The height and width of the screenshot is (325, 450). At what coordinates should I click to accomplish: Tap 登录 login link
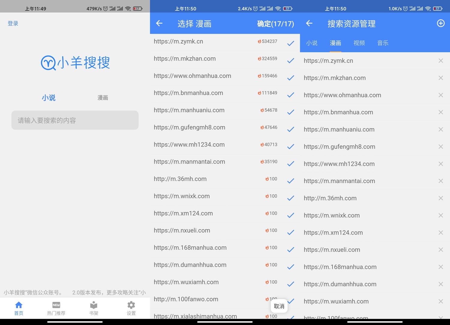(x=13, y=23)
